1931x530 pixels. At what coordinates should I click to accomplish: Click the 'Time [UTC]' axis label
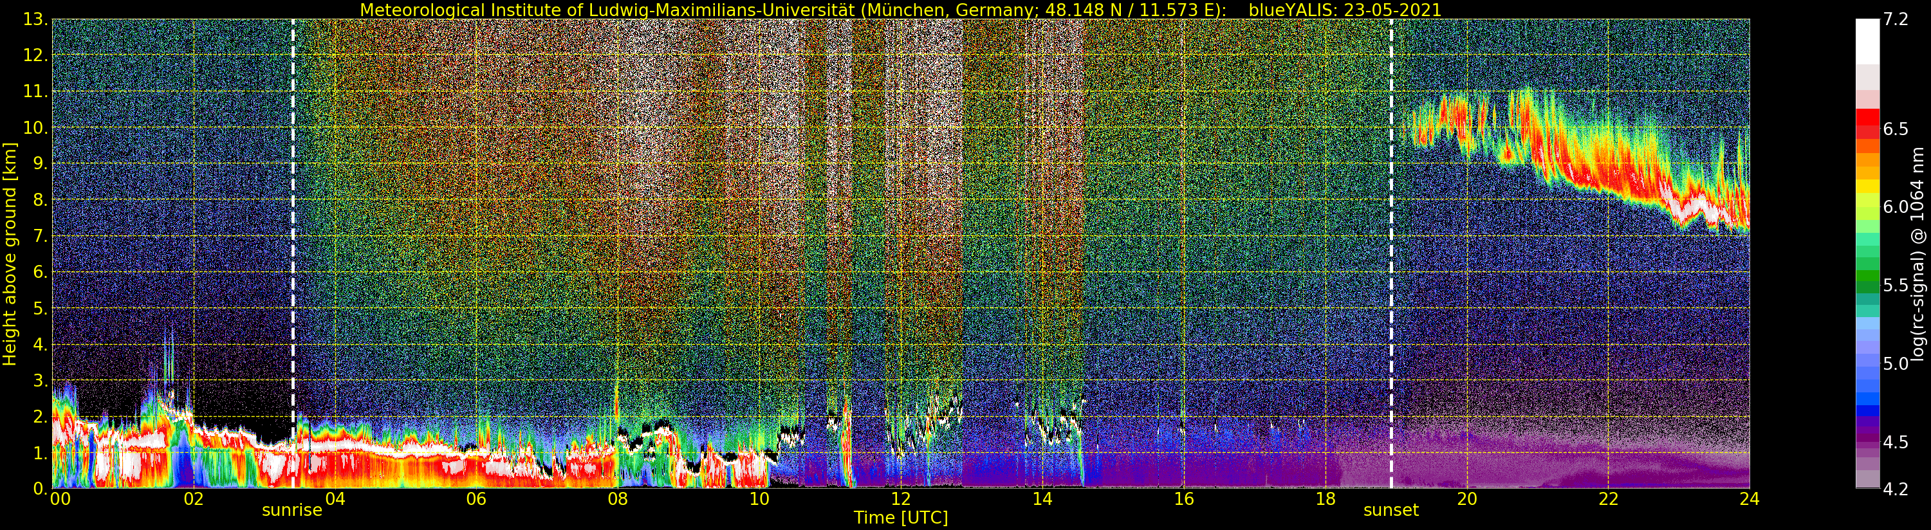[x=901, y=517]
